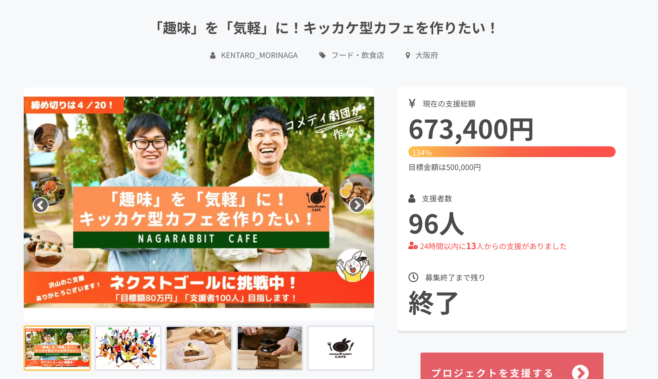Open the フード・飲食店 category link
This screenshot has width=658, height=379.
point(358,55)
